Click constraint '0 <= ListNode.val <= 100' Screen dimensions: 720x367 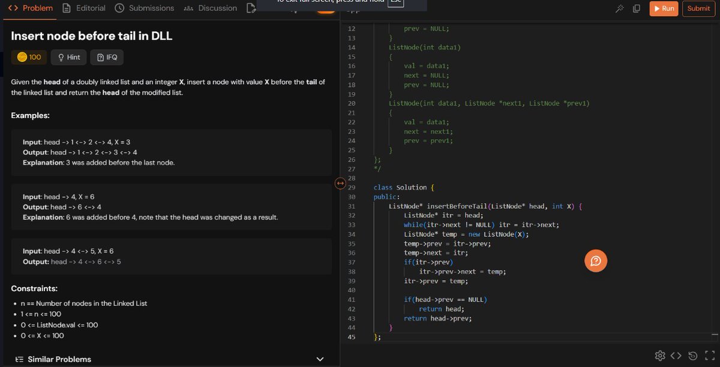[x=59, y=325]
